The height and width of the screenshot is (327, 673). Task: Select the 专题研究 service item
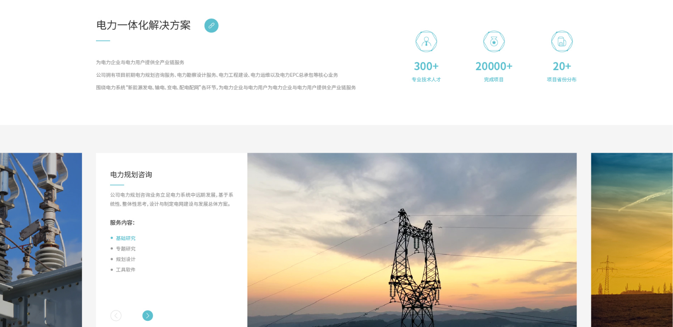click(125, 249)
